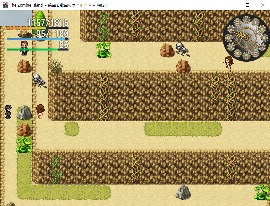Click the 1157/1815 HP value
Viewport: 270px width, 206px height.
point(48,23)
